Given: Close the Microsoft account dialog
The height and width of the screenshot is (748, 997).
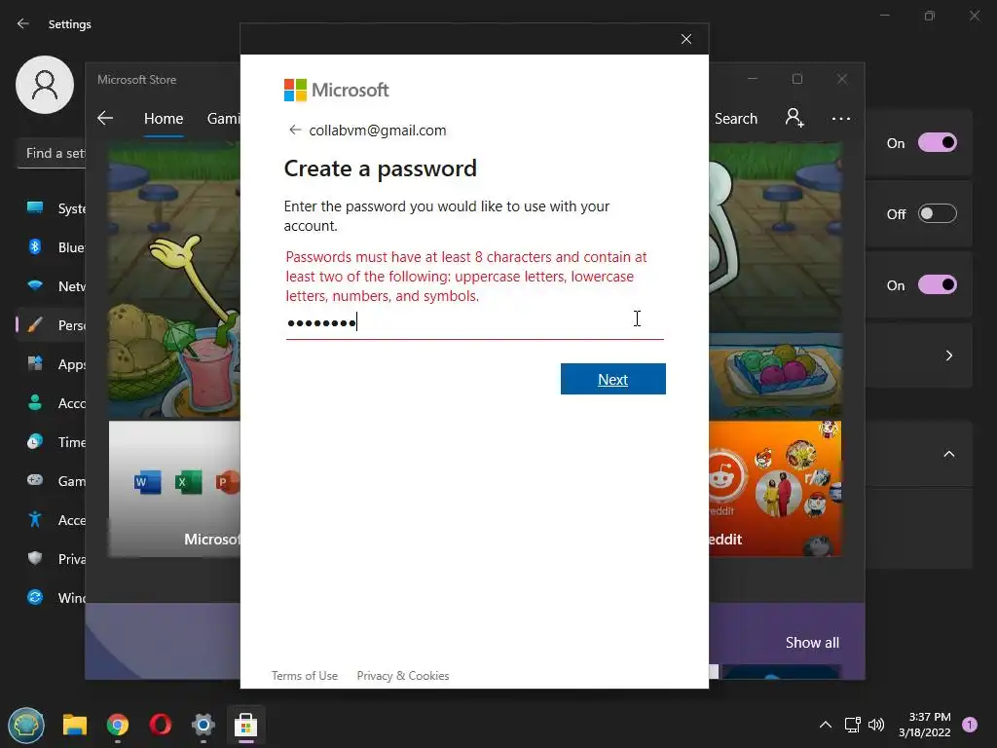Looking at the screenshot, I should pos(686,39).
